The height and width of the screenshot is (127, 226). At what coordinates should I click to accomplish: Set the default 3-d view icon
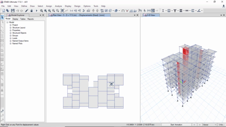click(x=71, y=11)
